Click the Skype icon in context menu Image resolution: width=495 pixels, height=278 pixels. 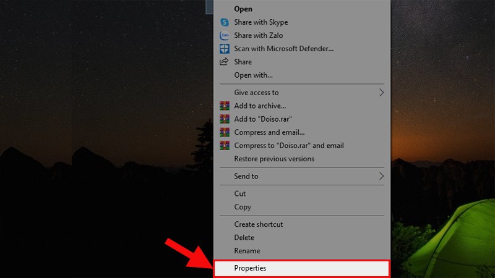[x=225, y=22]
